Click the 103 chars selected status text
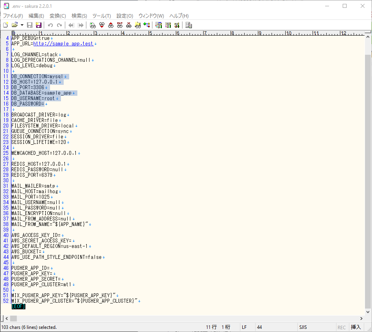The image size is (372, 332). 29,327
